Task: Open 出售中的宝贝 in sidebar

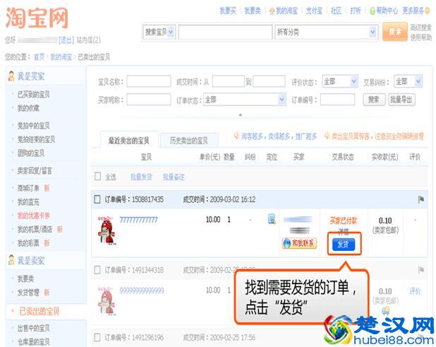Action: point(34,328)
